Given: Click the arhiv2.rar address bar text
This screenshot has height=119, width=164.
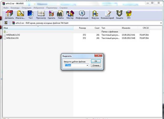Looking at the screenshot, I should (42, 23).
